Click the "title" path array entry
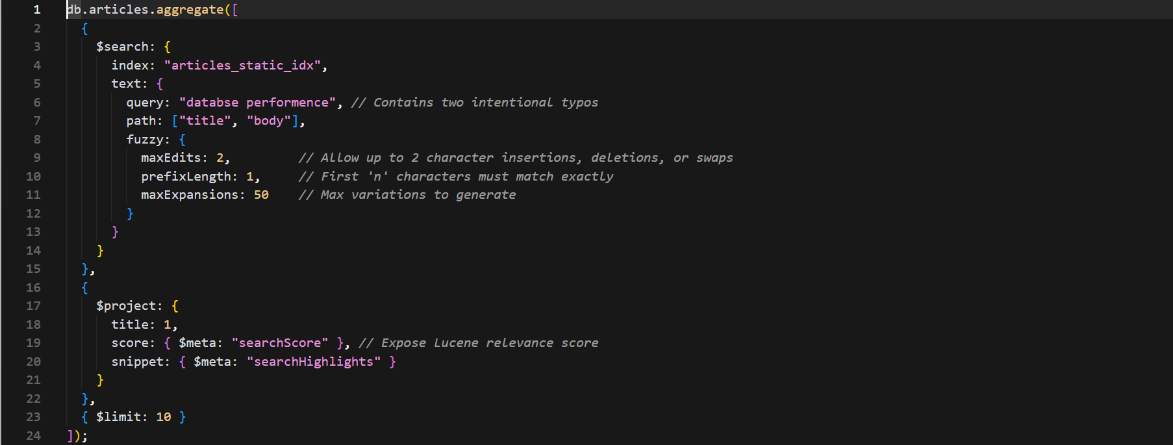Image resolution: width=1173 pixels, height=445 pixels. (205, 121)
